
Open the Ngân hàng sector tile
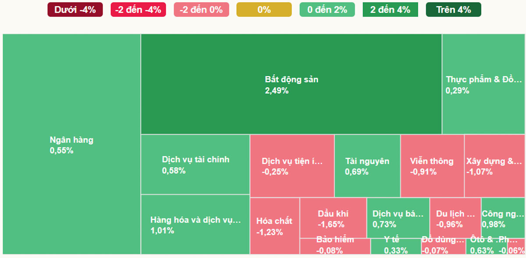tap(71, 145)
